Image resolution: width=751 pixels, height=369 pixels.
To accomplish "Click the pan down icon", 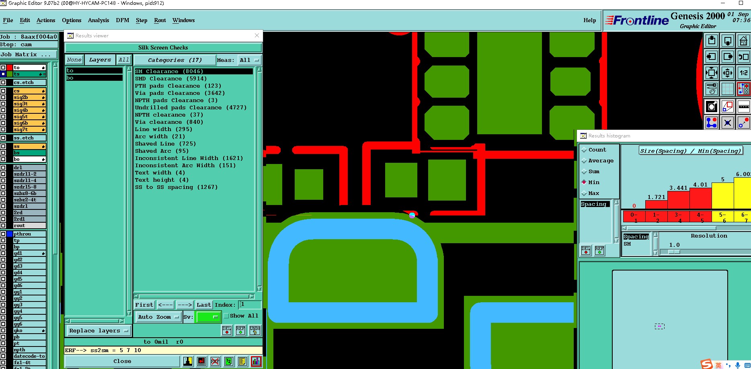I will tap(728, 41).
